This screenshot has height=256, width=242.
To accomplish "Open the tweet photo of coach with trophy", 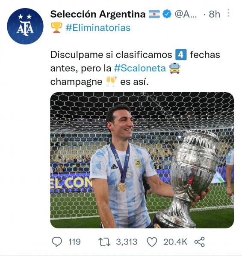I will (142, 160).
